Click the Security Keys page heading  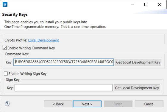pyautogui.click(x=15, y=15)
